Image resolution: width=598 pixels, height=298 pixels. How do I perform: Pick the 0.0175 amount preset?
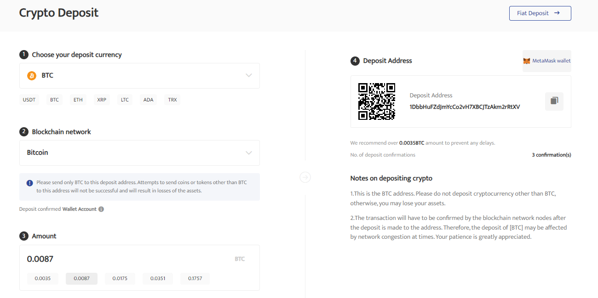click(x=120, y=279)
